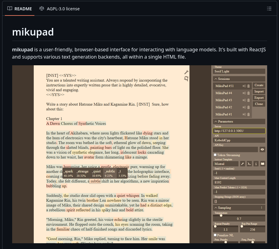279x249 pixels.
Task: Click the 'mikupad' README heading
Action: click(33, 32)
